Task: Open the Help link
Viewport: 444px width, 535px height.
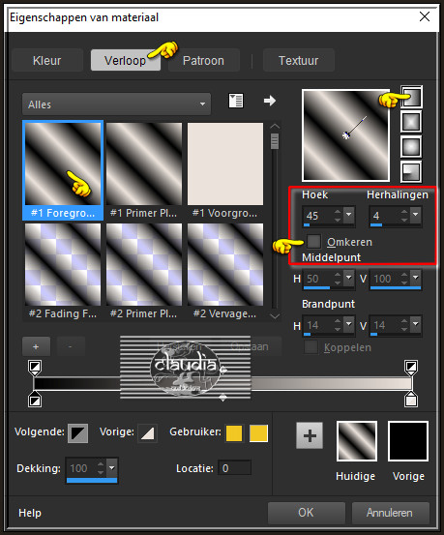Action: tap(30, 513)
